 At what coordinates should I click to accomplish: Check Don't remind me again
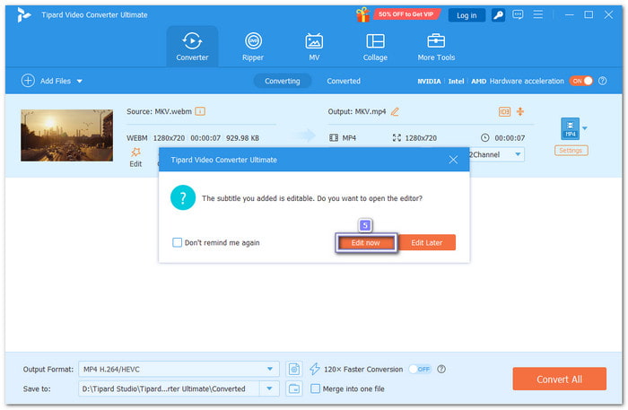pyautogui.click(x=178, y=242)
